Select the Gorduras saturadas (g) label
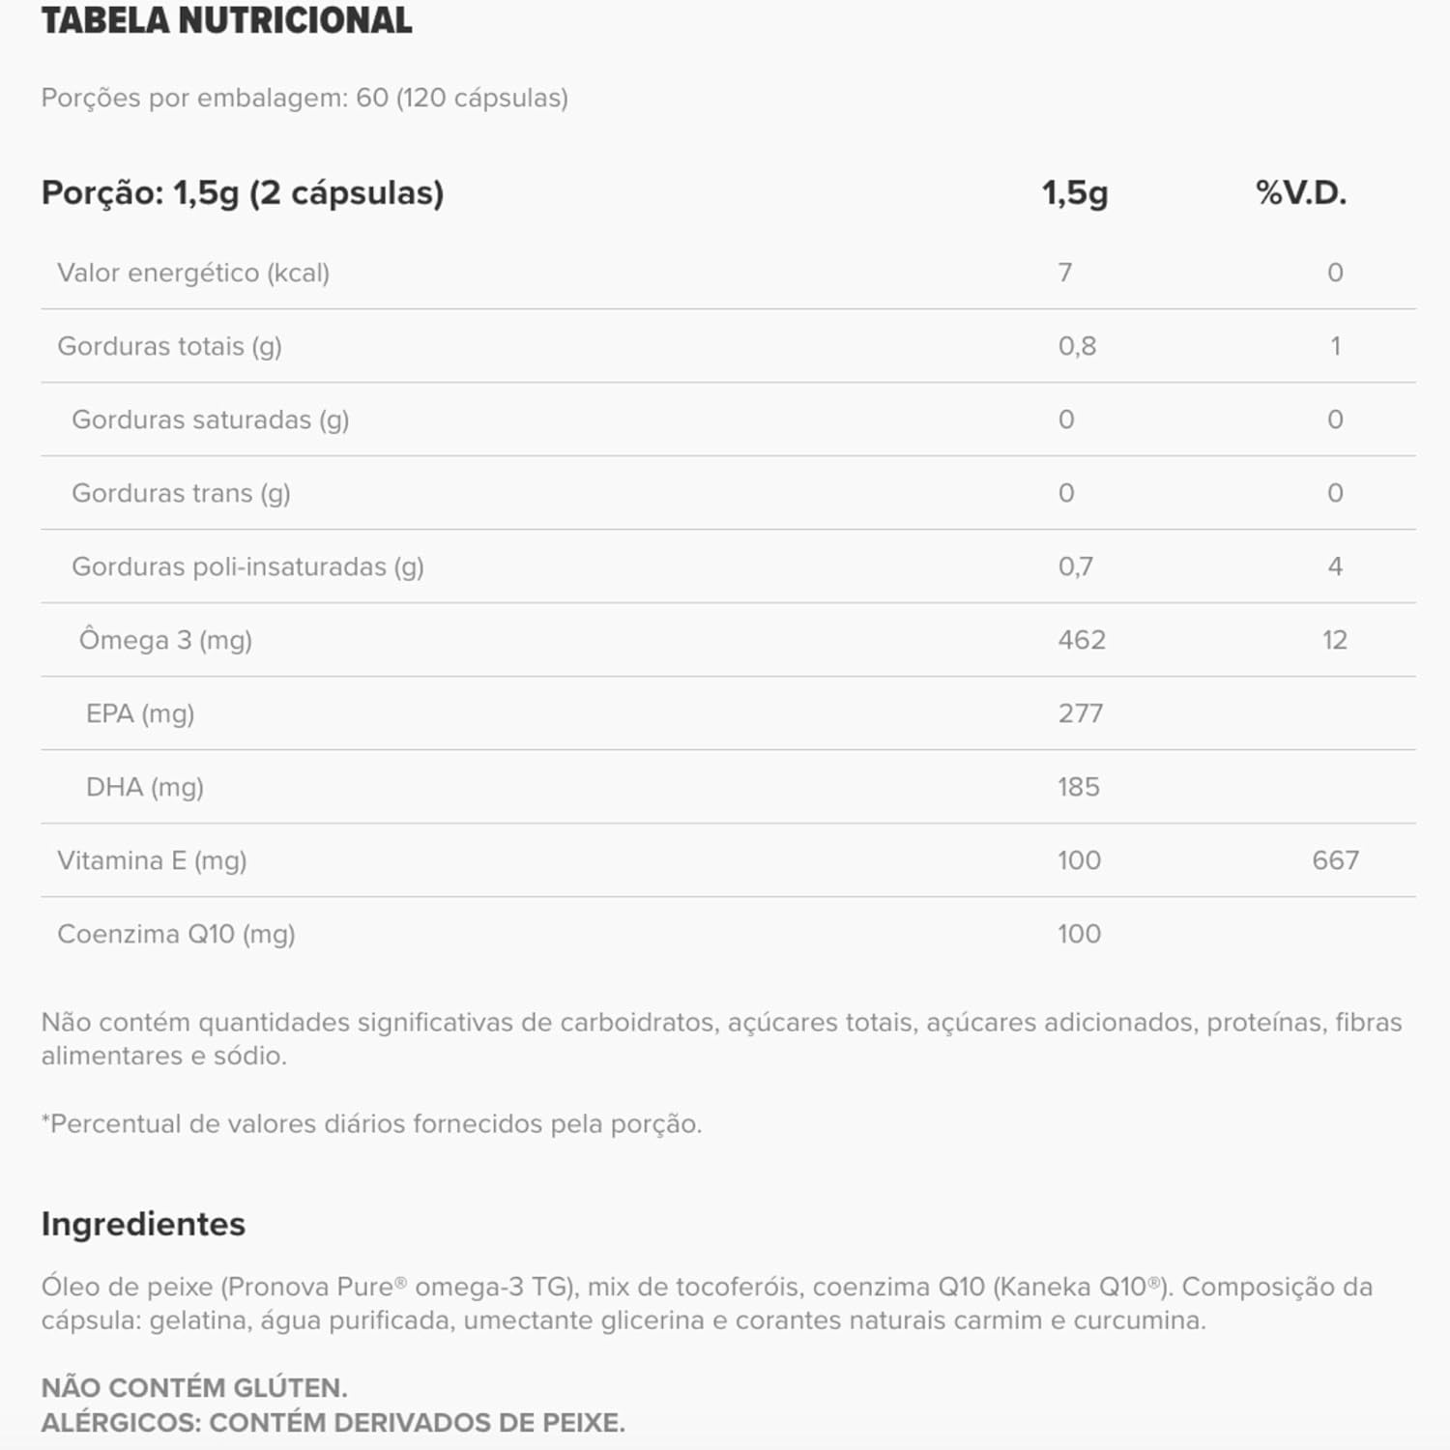 210,420
